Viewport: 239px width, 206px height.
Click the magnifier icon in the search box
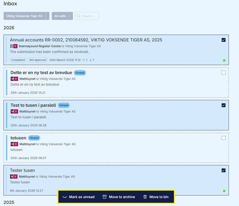(79, 16)
